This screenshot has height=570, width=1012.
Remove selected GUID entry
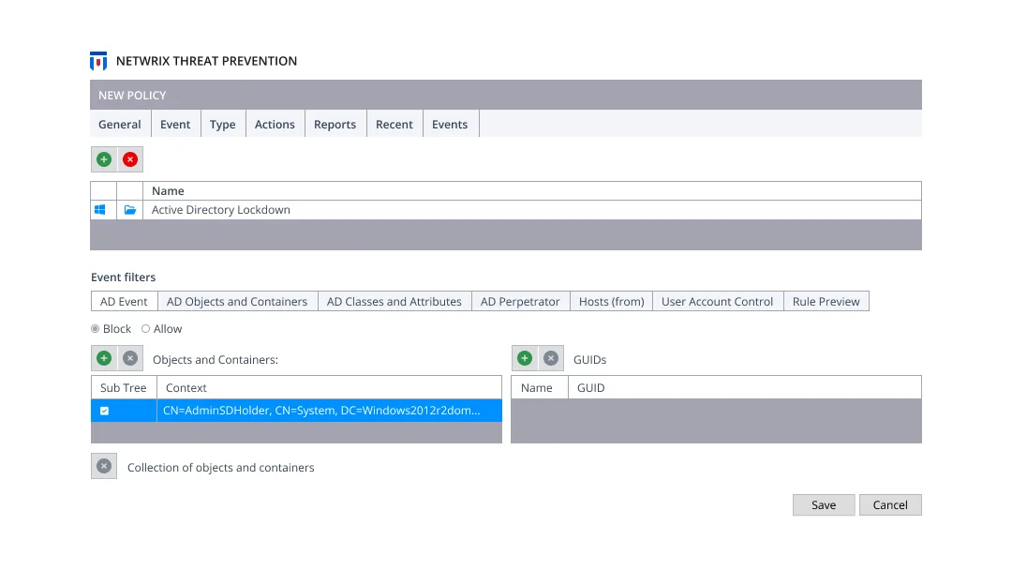pyautogui.click(x=551, y=358)
